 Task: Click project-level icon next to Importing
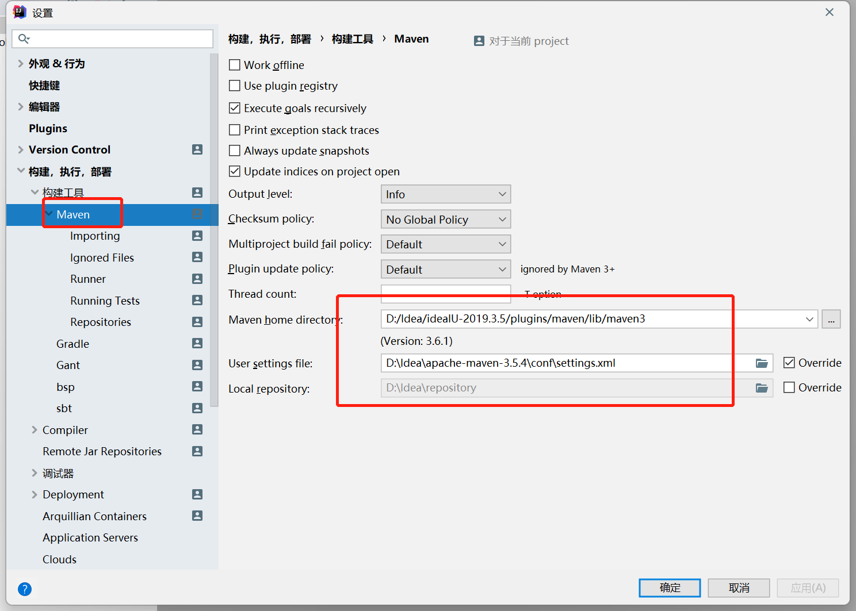pos(197,236)
